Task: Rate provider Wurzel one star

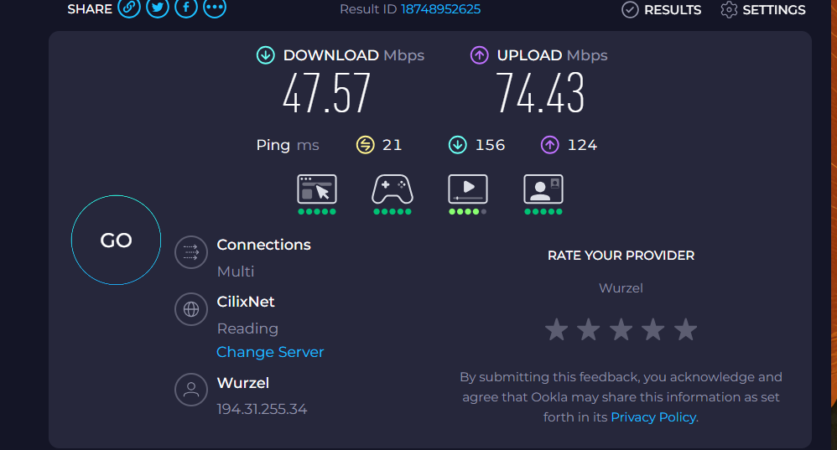Action: coord(556,330)
